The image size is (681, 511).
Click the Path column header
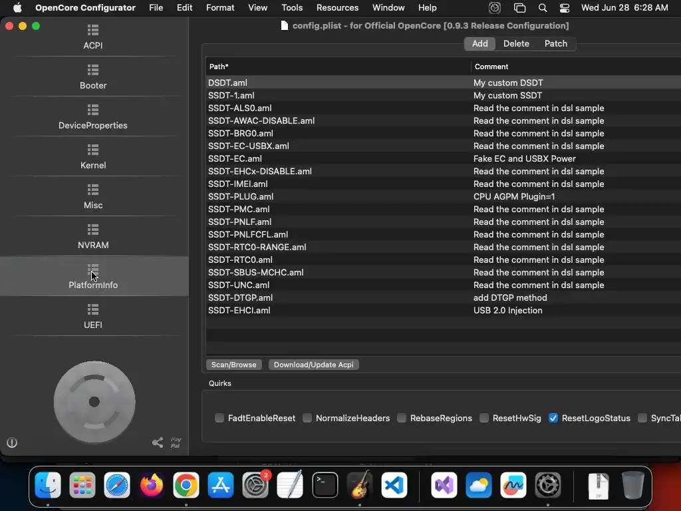pyautogui.click(x=338, y=67)
